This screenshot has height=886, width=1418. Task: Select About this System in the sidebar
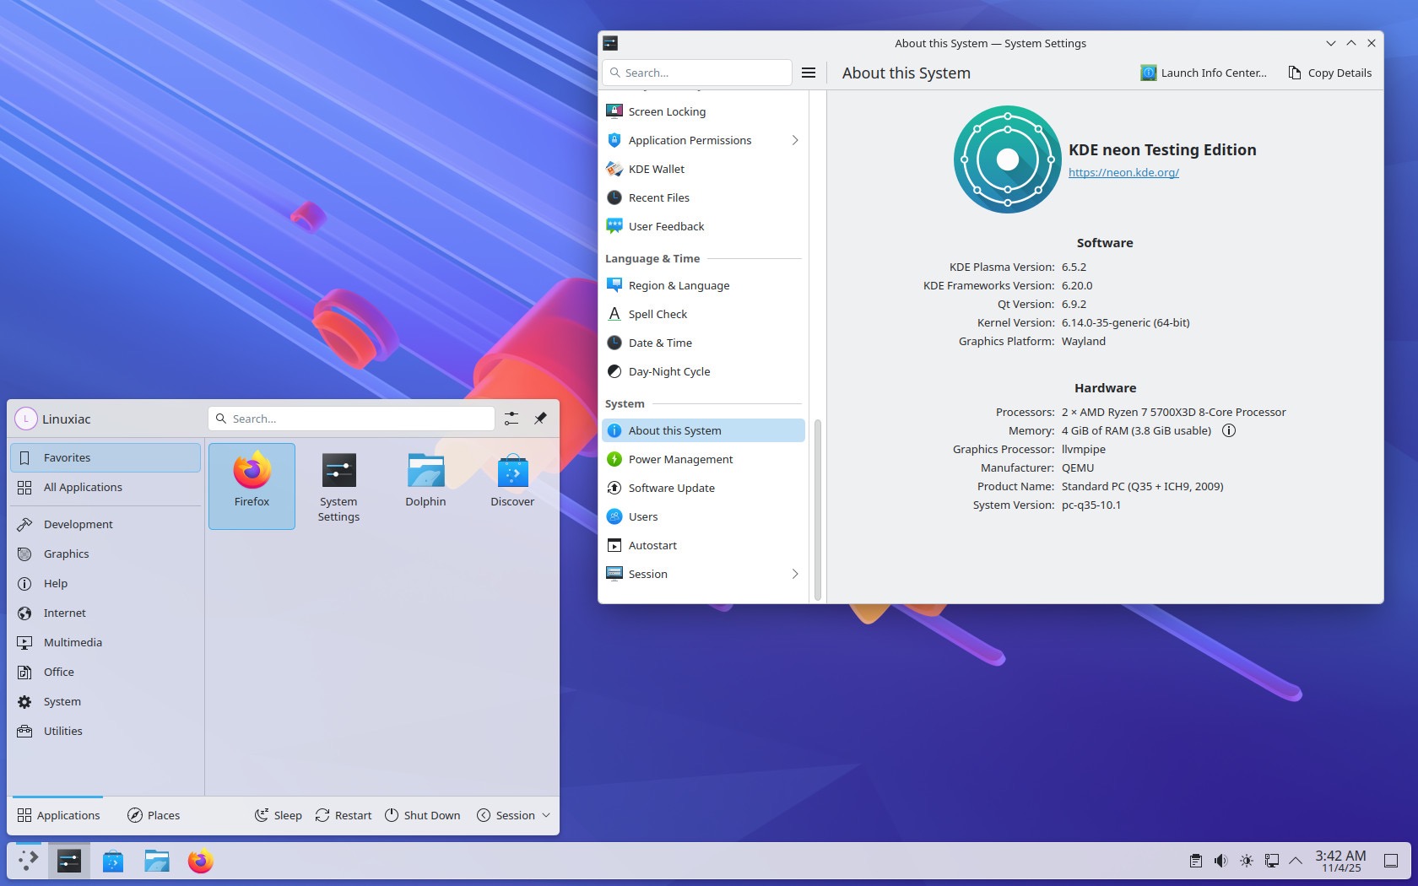tap(675, 430)
